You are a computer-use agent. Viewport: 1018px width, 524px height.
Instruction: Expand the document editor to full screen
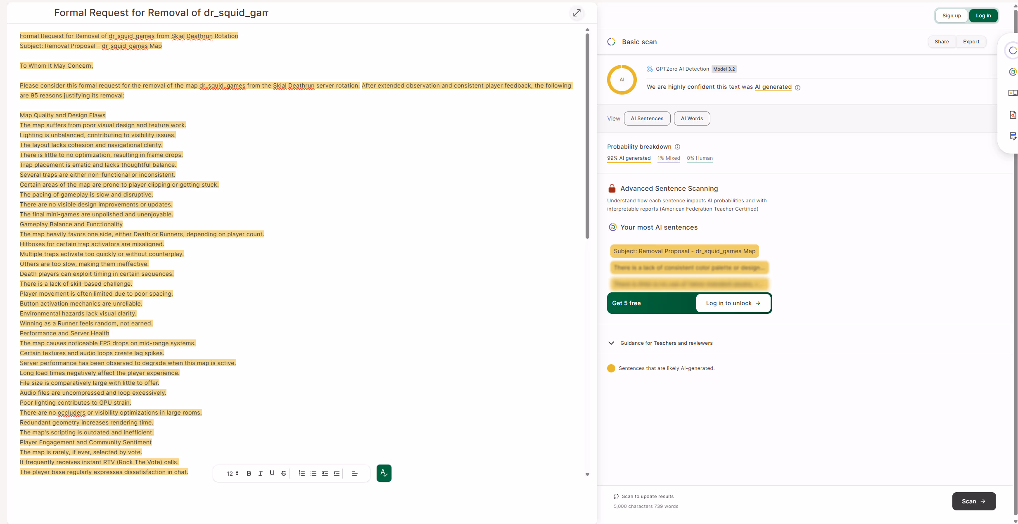coord(577,13)
